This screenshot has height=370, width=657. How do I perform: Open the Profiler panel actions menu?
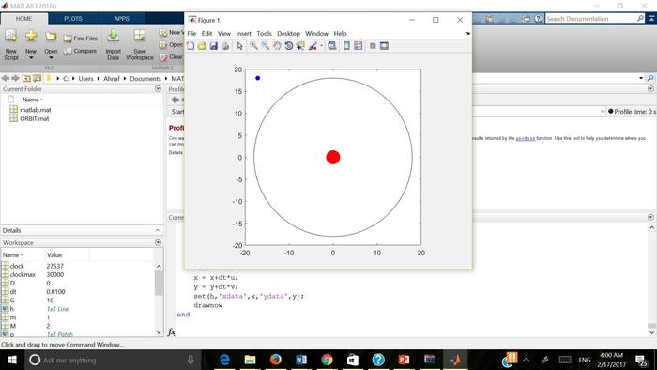click(x=650, y=89)
